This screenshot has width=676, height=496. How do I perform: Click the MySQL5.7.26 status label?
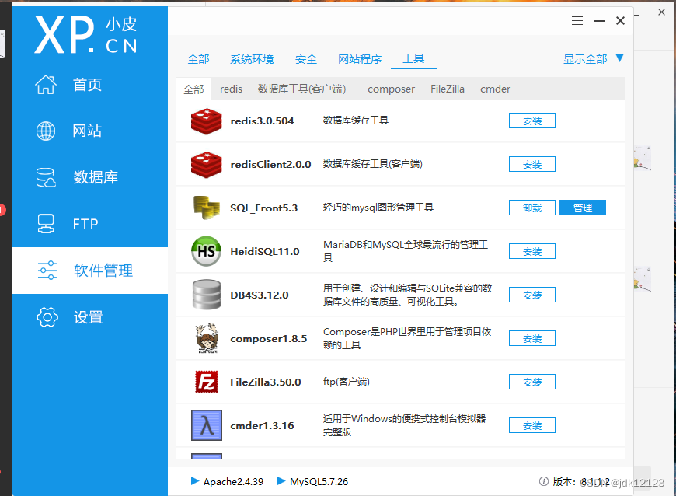tap(319, 481)
